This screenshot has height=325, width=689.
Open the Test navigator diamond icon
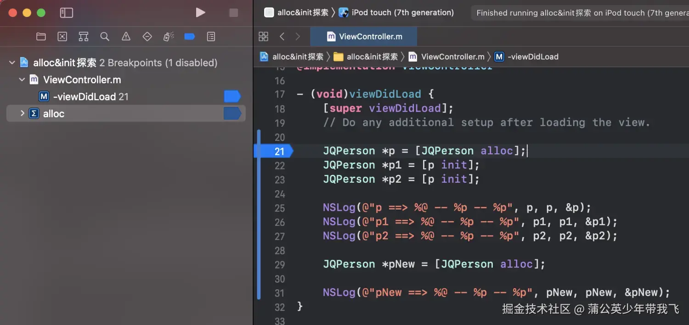tap(147, 37)
